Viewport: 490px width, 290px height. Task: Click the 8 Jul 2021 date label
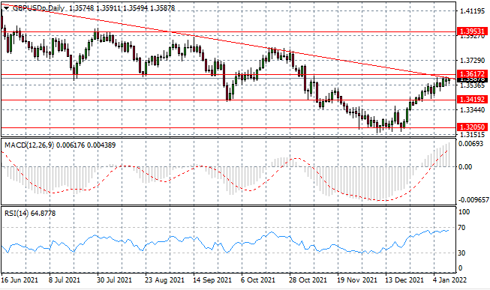click(x=64, y=280)
